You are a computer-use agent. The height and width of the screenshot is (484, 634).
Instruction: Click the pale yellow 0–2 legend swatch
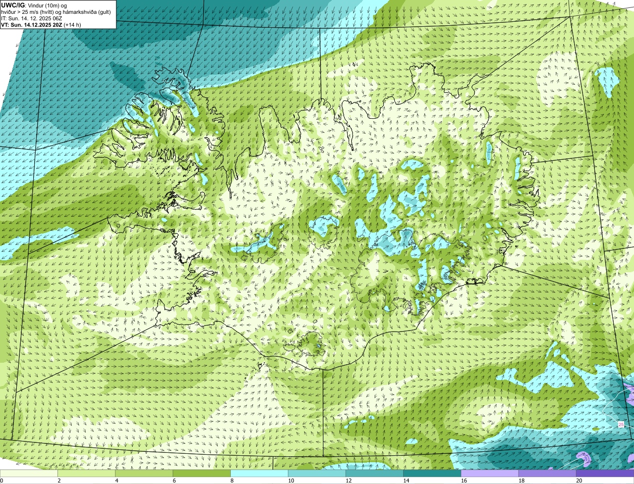(x=29, y=474)
